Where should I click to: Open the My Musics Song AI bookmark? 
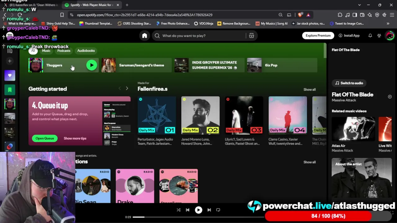coord(272,24)
